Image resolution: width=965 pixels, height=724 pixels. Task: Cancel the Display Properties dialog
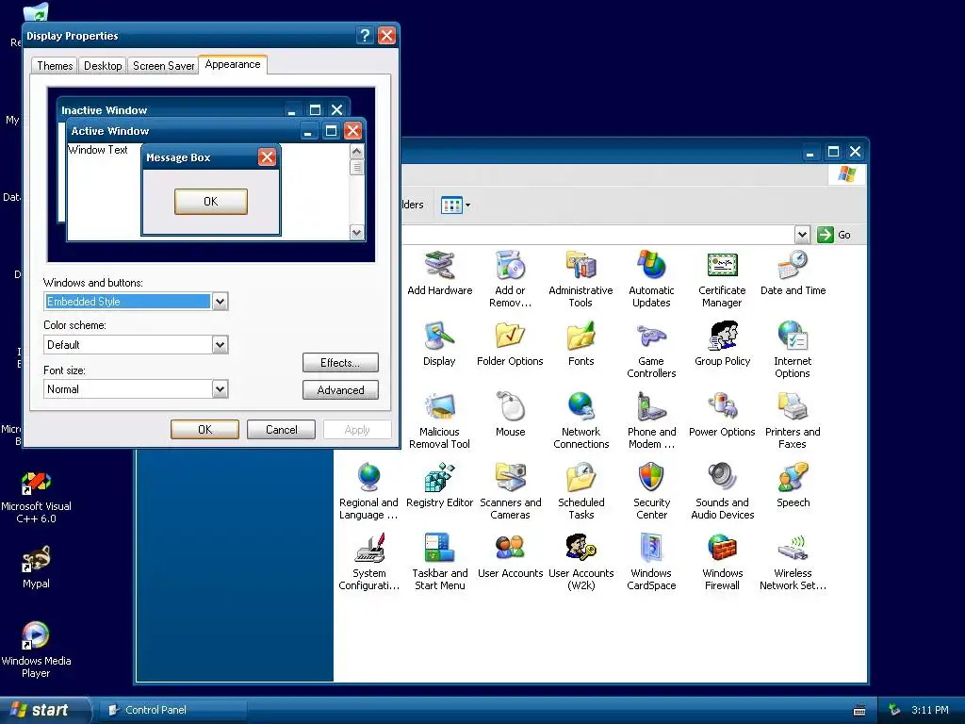click(281, 430)
